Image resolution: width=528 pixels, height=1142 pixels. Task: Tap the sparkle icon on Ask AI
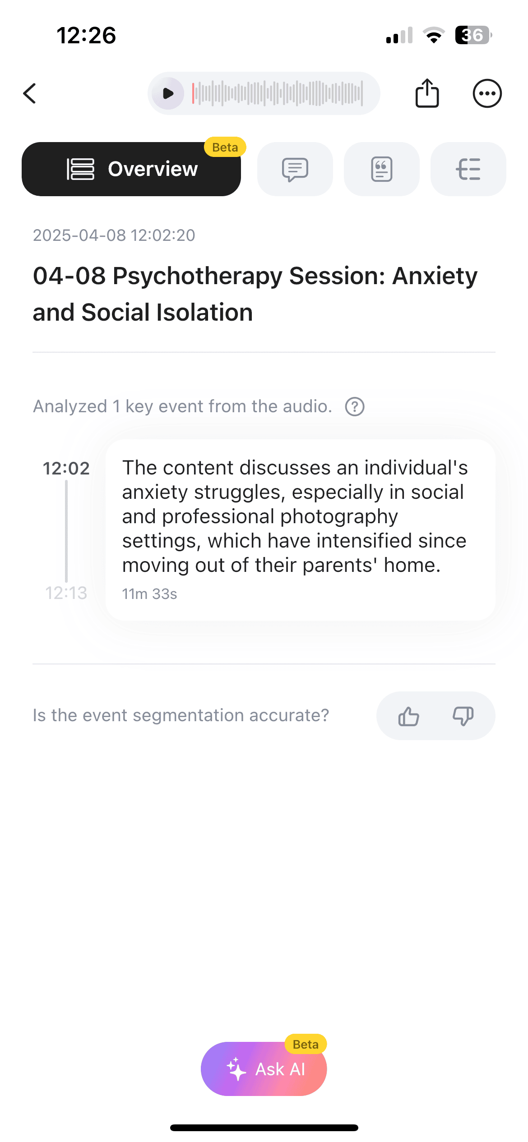click(x=236, y=1069)
